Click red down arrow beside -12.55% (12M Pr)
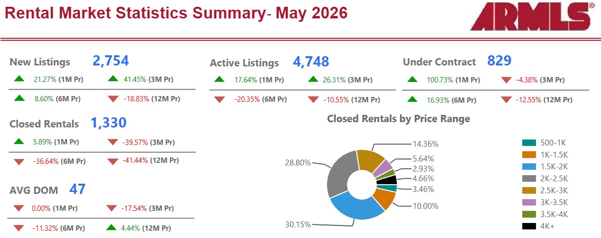Screen dimensions: 601x238 pyautogui.click(x=507, y=100)
